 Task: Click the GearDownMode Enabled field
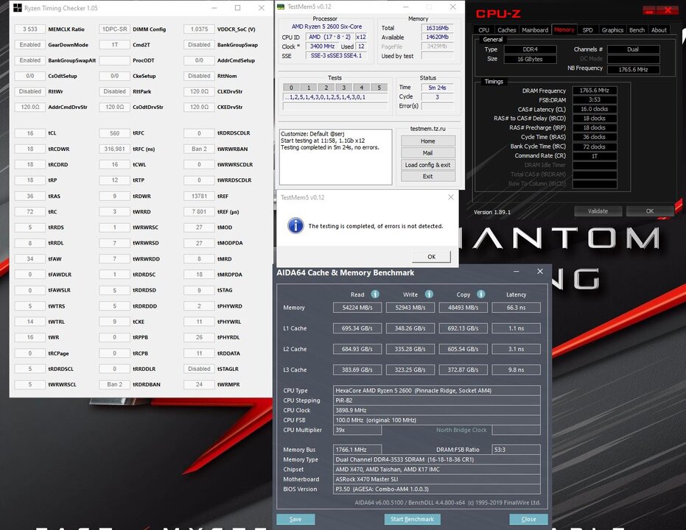29,45
